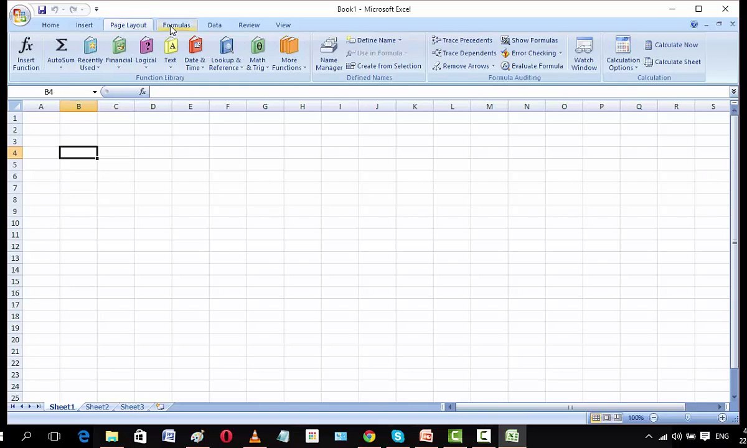Open the Review tab
The height and width of the screenshot is (448, 747).
(x=249, y=26)
